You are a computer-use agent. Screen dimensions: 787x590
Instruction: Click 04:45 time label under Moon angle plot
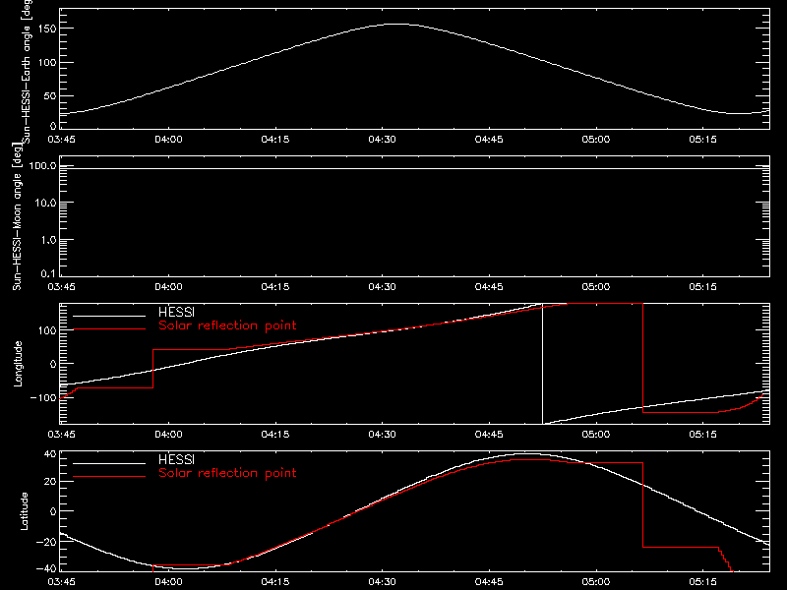click(489, 287)
